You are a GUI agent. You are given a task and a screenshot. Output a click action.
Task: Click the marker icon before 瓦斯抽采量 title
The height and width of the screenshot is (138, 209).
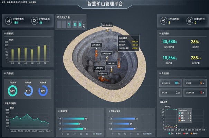tap(110, 111)
